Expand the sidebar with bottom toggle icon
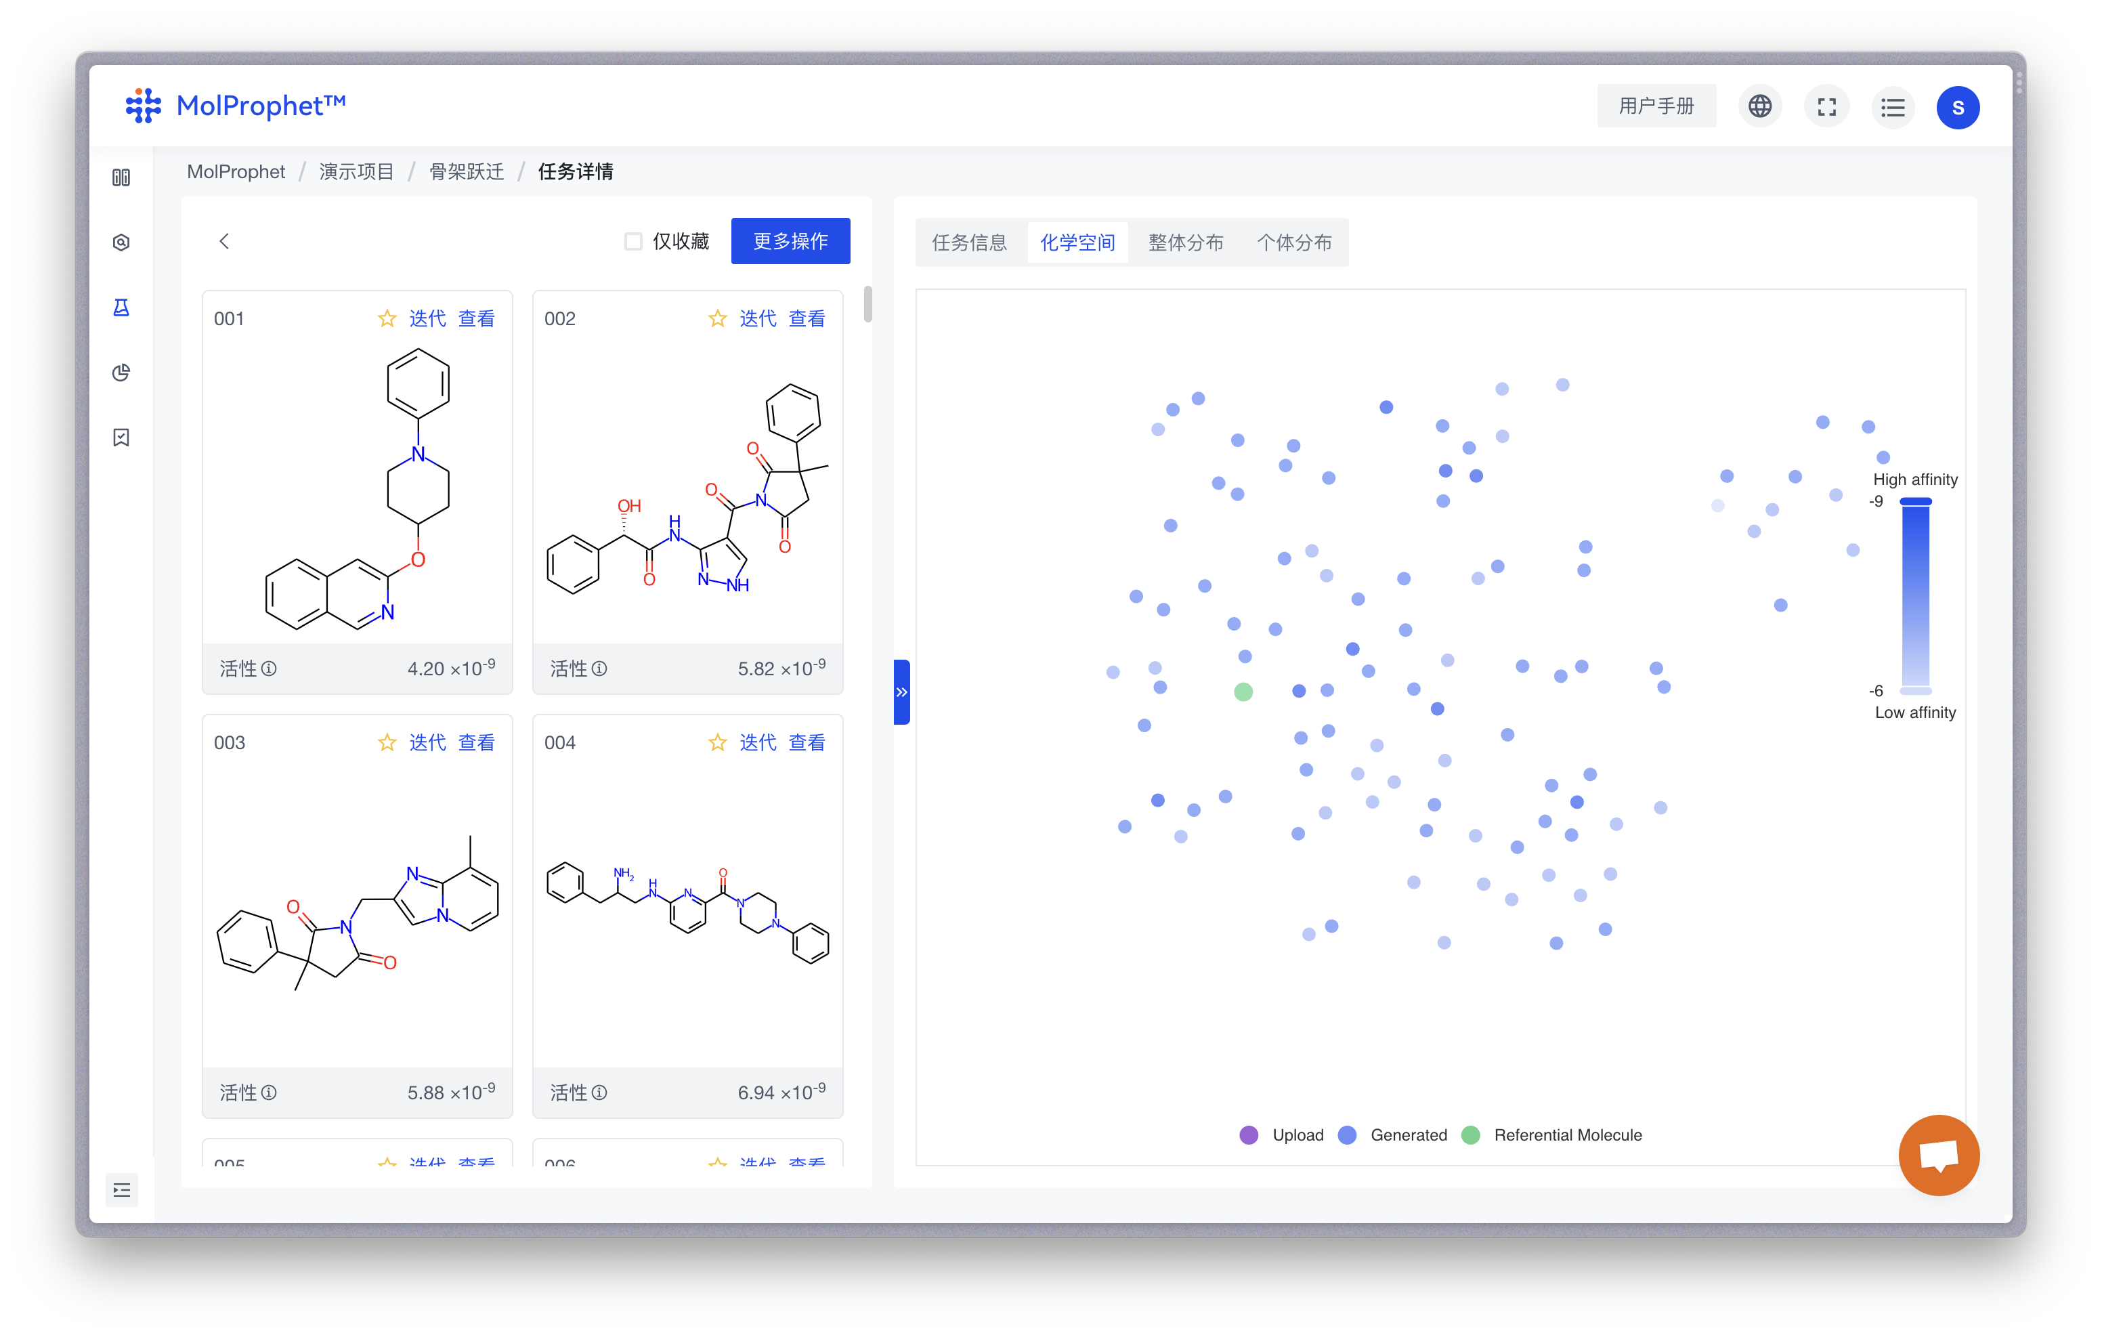The image size is (2102, 1337). pos(122,1189)
